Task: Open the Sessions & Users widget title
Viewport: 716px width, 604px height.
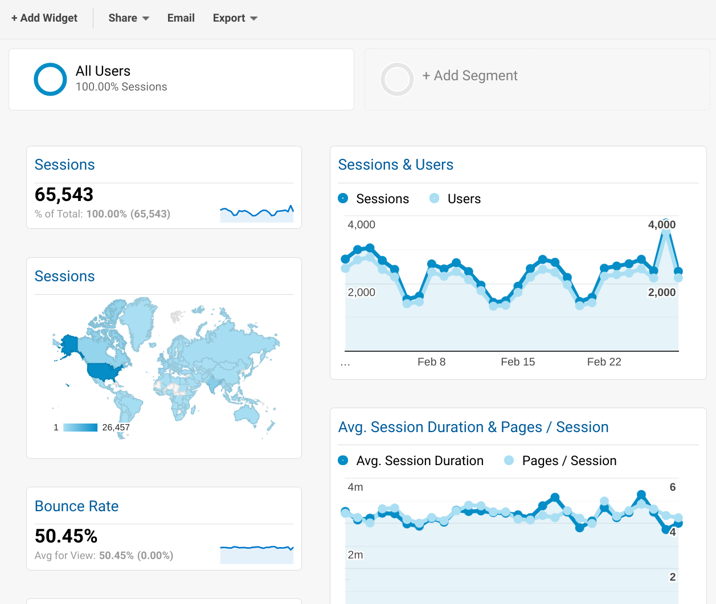Action: click(396, 165)
